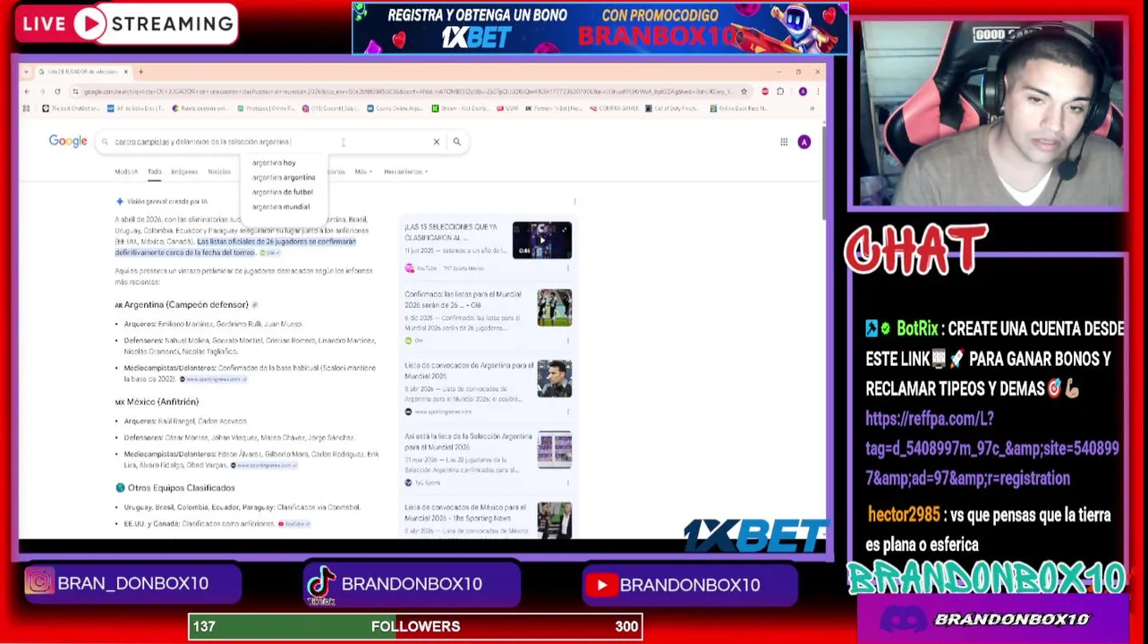Screen dimensions: 1148x644
Task: Open the Lionel Scaloni article thumbnail
Action: tap(554, 379)
